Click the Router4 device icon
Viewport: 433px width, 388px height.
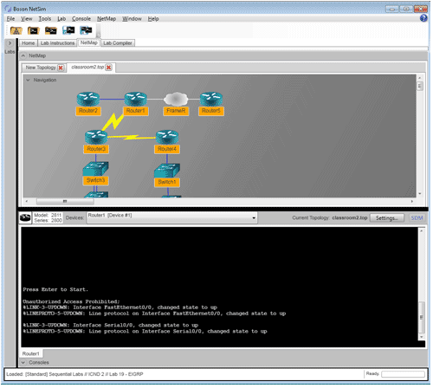(x=167, y=137)
